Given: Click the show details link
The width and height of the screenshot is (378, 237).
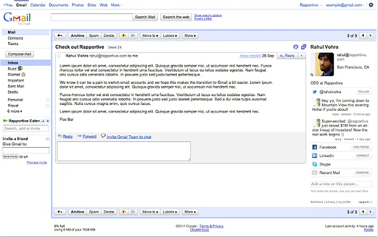Looking at the screenshot, I should tap(250, 56).
